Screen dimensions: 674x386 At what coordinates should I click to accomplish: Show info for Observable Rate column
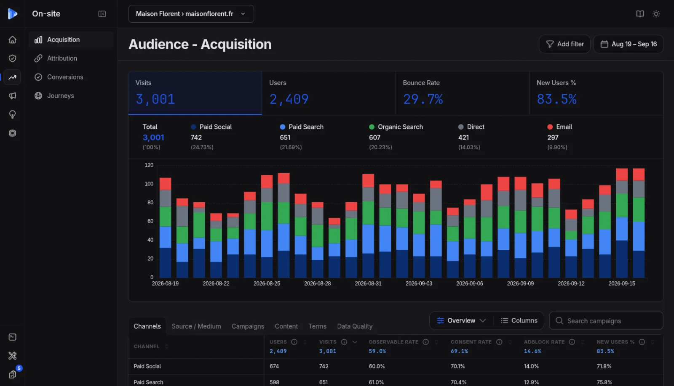(426, 342)
